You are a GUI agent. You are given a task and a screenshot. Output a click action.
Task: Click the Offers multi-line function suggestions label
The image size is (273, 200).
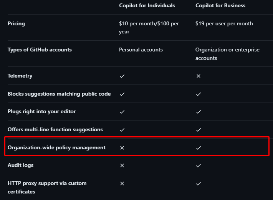pos(55,130)
